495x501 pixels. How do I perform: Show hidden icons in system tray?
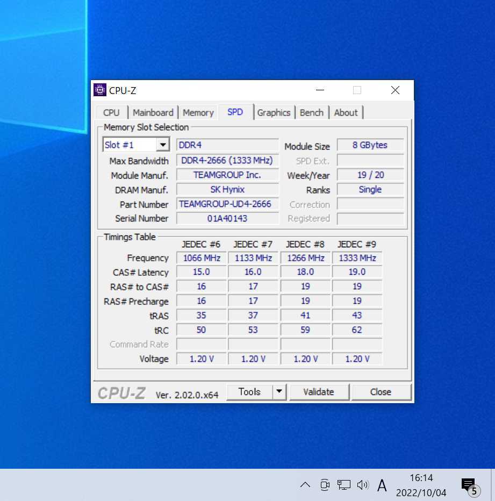(x=305, y=485)
